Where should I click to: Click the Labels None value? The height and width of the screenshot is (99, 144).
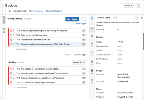(120, 50)
